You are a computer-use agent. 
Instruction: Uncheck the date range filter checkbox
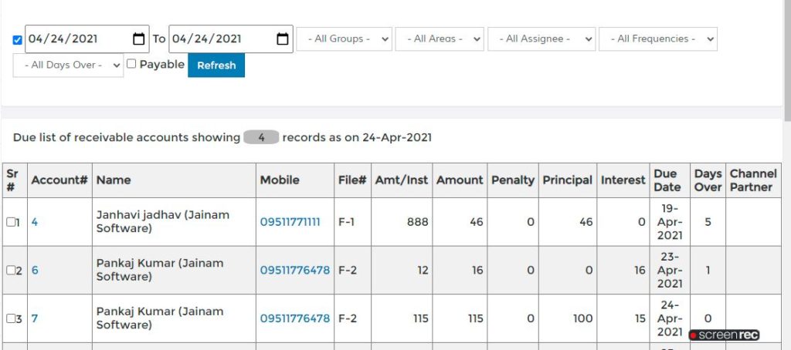17,40
